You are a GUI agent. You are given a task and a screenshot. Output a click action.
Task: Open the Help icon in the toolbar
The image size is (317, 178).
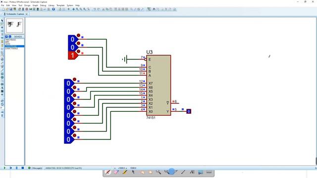coord(53,9)
